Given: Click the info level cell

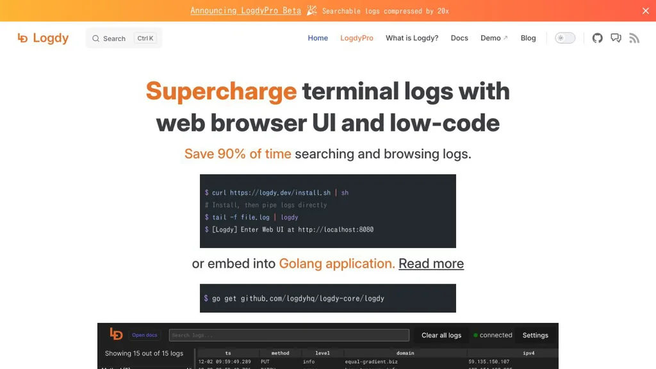Looking at the screenshot, I should point(309,361).
